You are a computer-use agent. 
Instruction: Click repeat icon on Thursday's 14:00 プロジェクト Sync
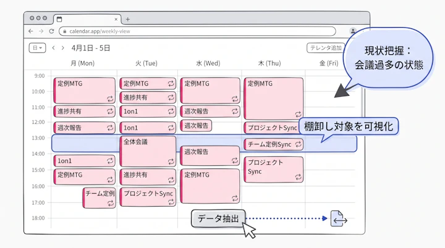(x=298, y=177)
